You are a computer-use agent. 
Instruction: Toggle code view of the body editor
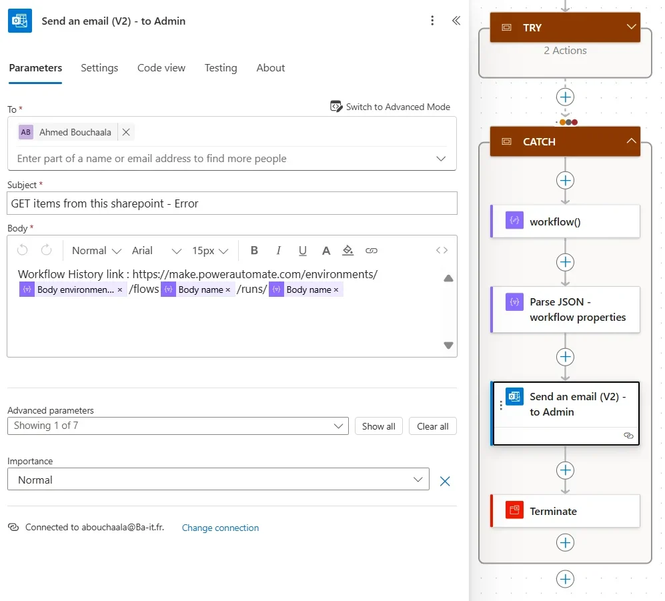click(442, 250)
